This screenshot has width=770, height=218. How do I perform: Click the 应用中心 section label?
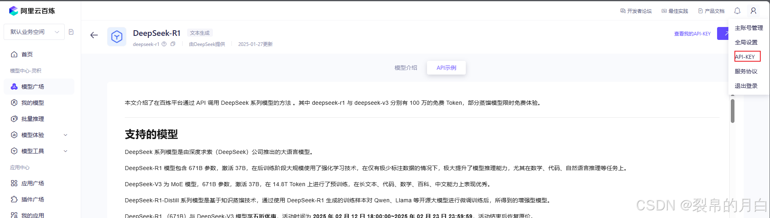coord(20,168)
